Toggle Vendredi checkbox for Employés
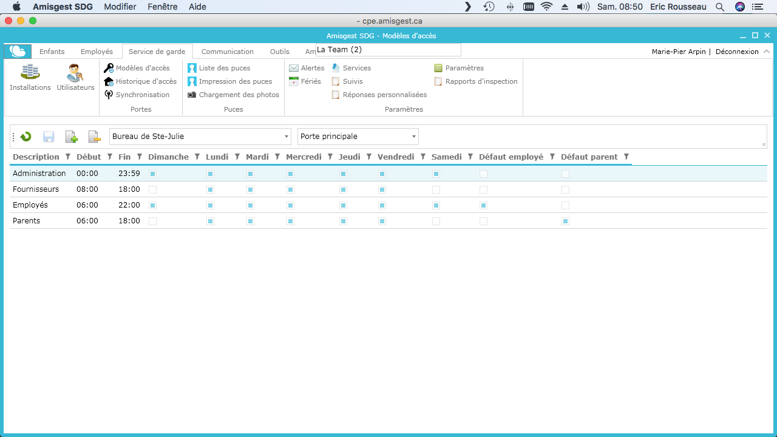The image size is (777, 437). click(x=382, y=205)
